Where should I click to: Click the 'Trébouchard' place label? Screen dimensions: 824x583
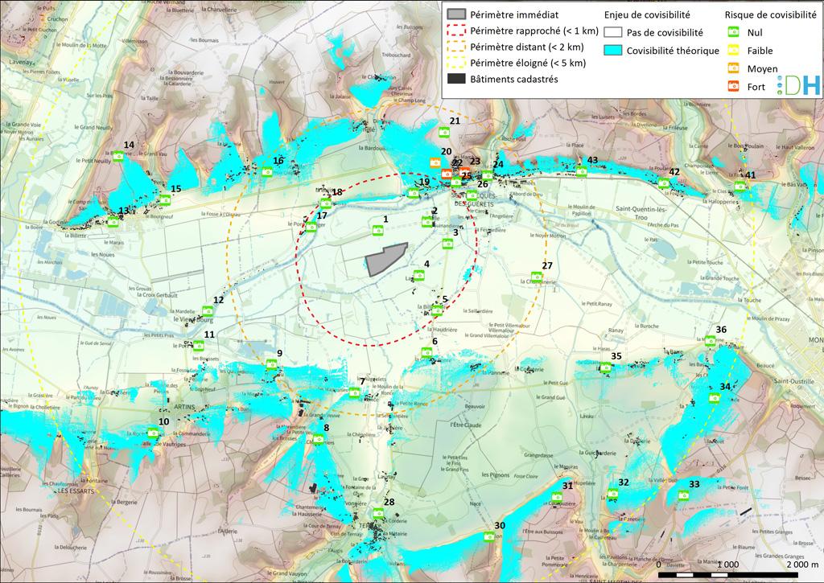point(396,55)
